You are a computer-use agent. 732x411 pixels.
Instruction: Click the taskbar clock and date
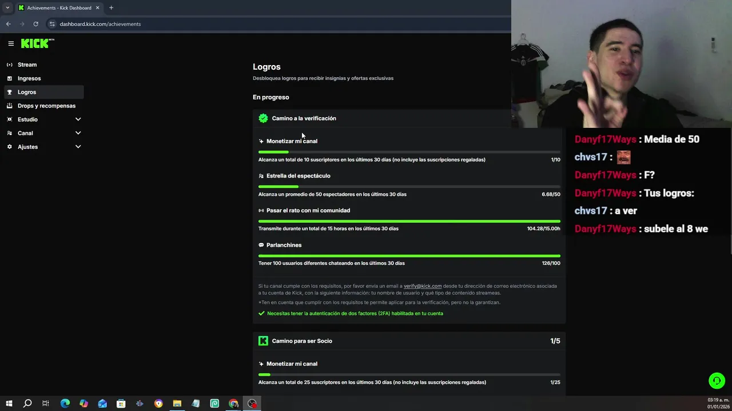pyautogui.click(x=718, y=404)
